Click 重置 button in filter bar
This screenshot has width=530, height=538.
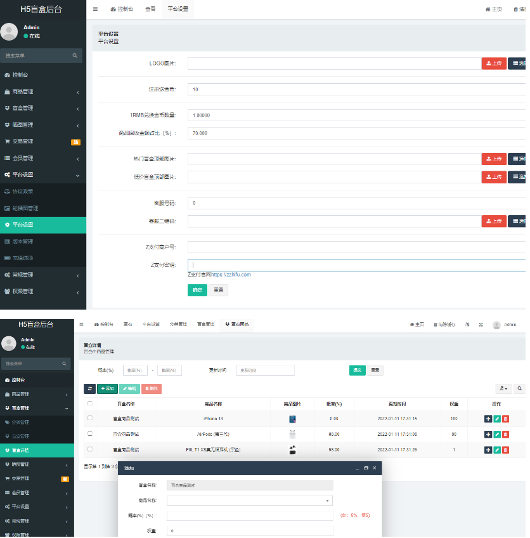pos(375,371)
